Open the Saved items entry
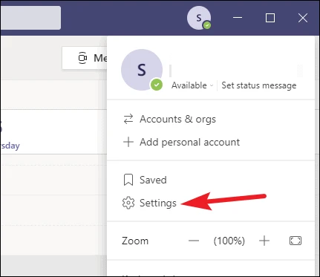Screen dimensions: 320x277 coord(145,180)
